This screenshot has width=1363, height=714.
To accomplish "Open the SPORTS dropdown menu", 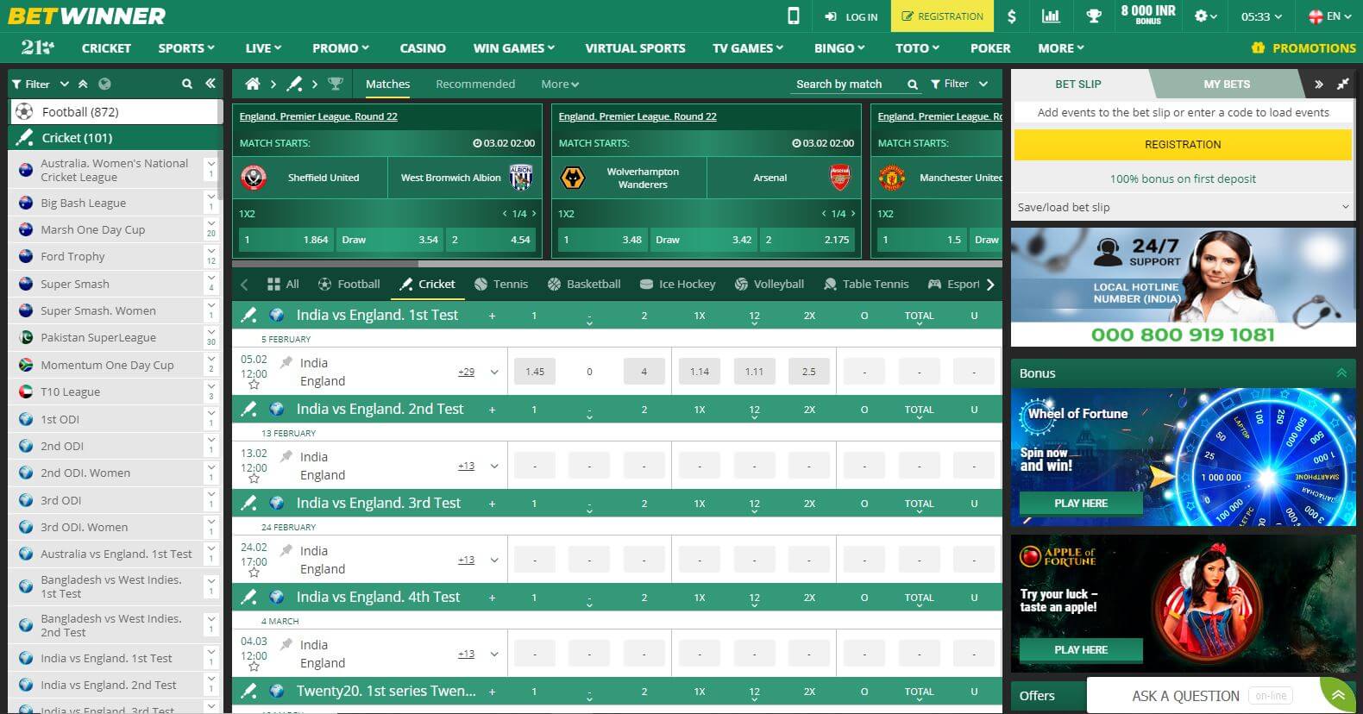I will click(186, 48).
